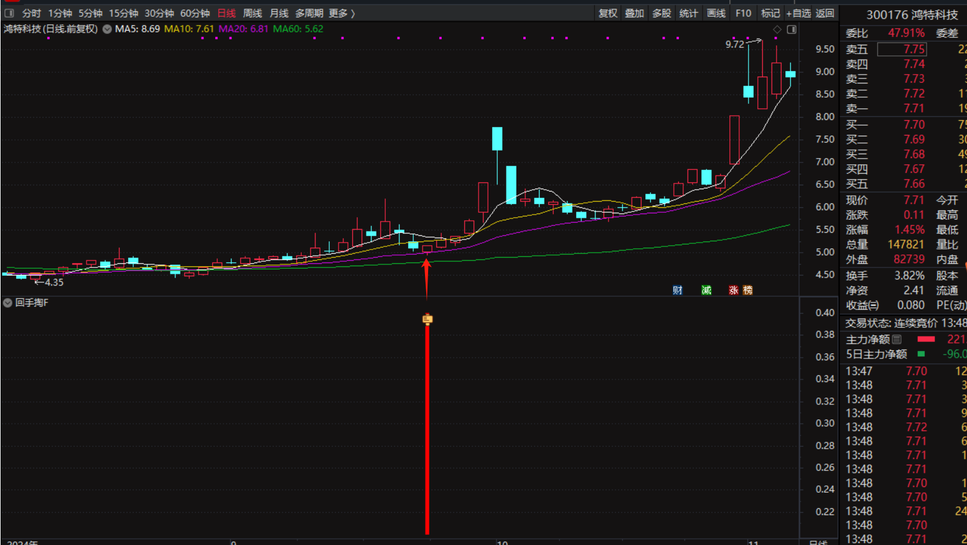Select the 卖五 price 7.75 field
Image resolution: width=967 pixels, height=545 pixels.
coord(902,49)
